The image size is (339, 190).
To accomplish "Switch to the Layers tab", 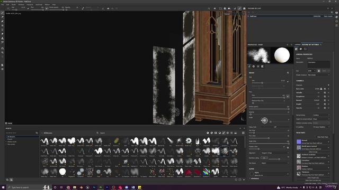I will coord(298,44).
